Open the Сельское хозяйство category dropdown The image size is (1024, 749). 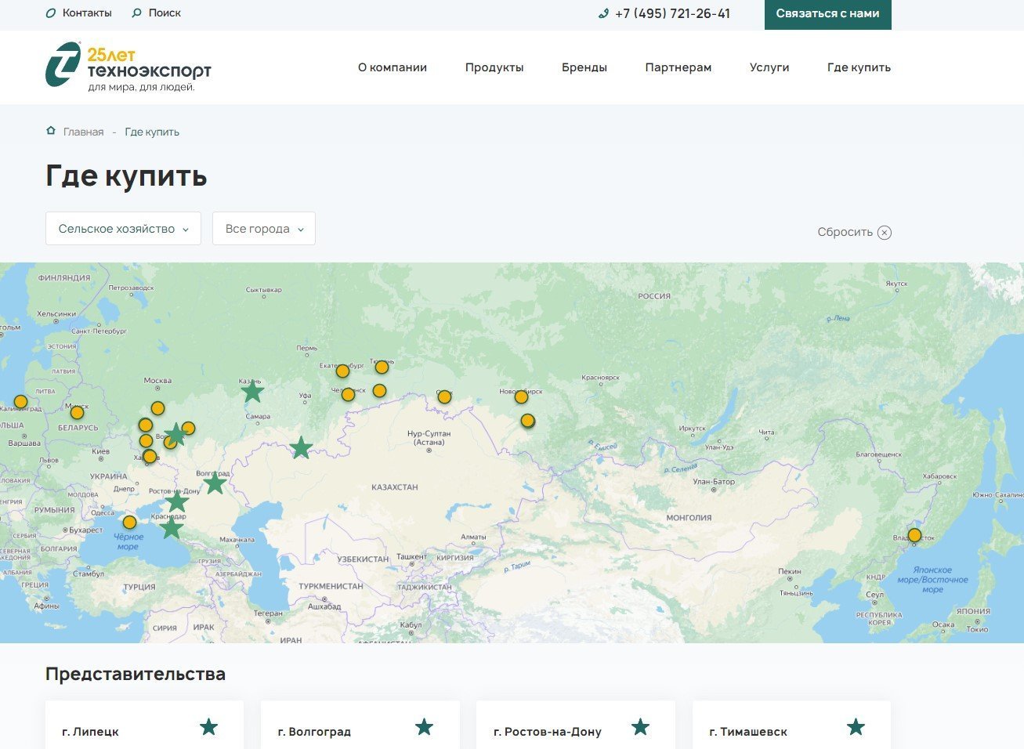pos(123,229)
